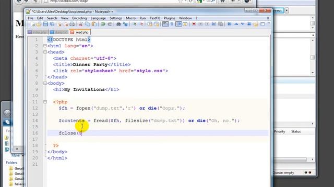Open the Settings menu
This screenshot has height=187, width=334.
coord(116,18)
